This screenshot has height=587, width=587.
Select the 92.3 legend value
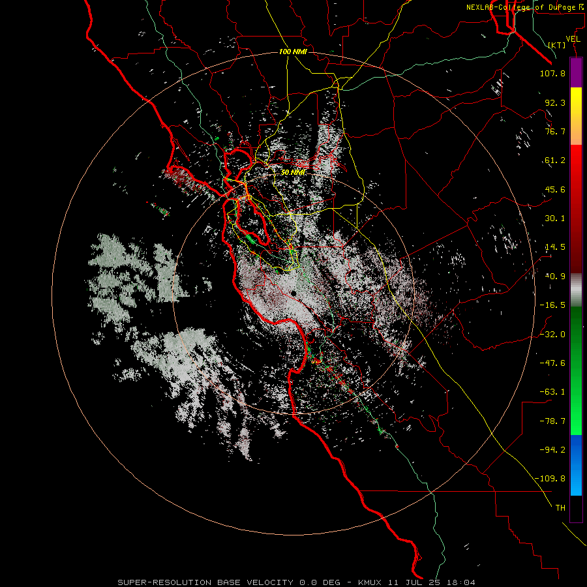coord(555,102)
